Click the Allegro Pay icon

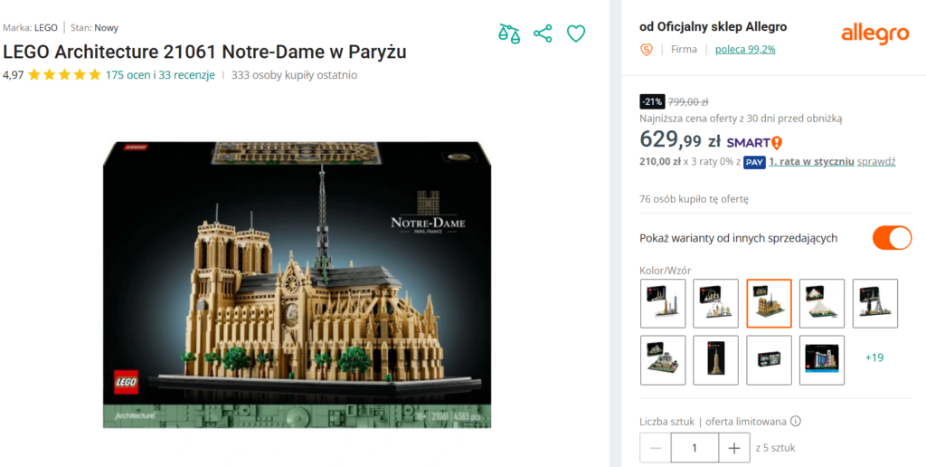pos(754,162)
